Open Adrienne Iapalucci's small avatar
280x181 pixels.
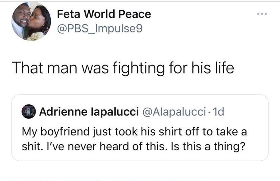coord(29,112)
